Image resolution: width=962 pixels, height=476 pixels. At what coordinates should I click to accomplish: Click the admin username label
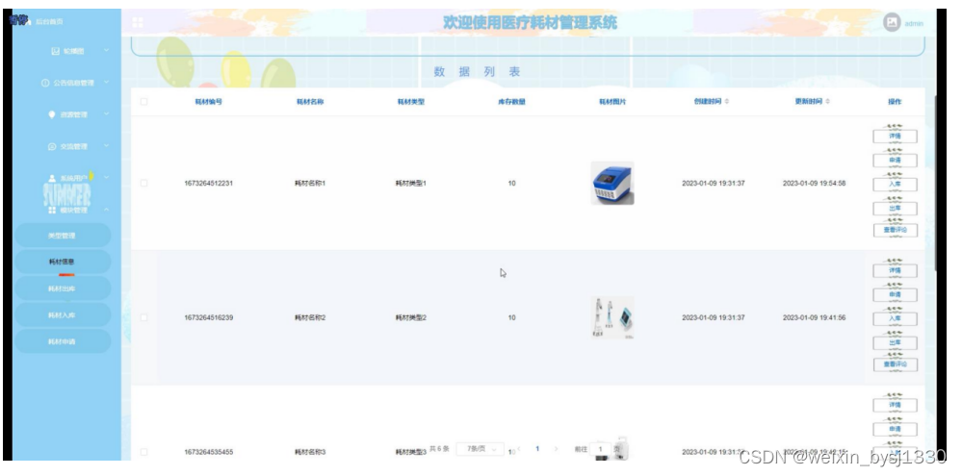pos(914,24)
